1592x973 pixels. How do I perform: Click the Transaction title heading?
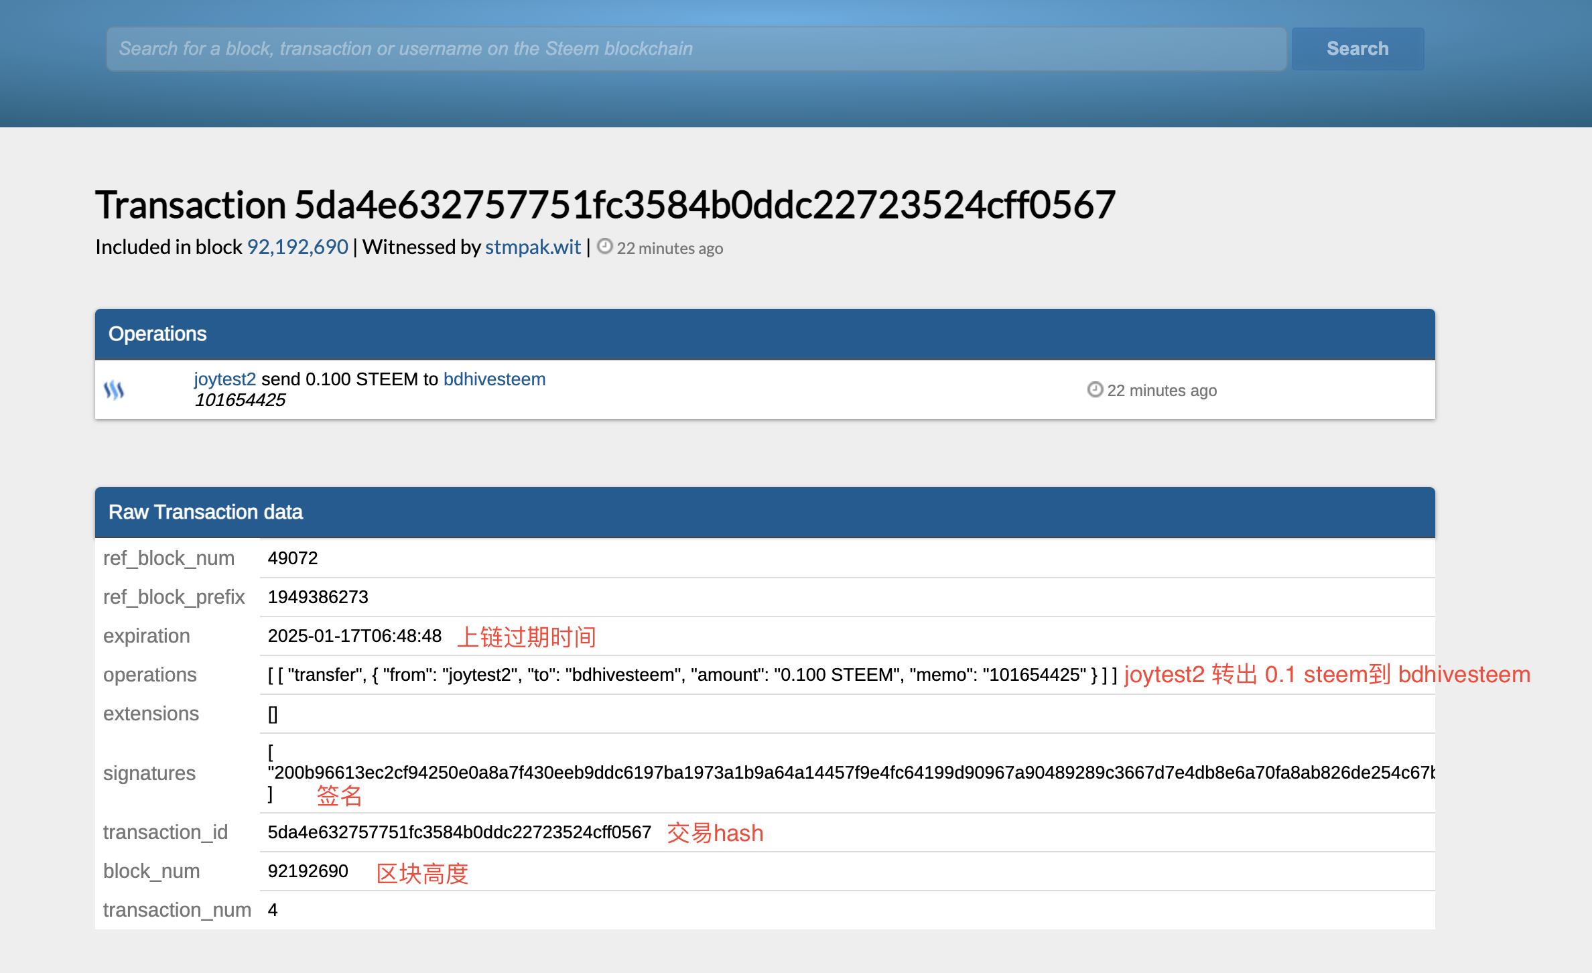point(604,205)
